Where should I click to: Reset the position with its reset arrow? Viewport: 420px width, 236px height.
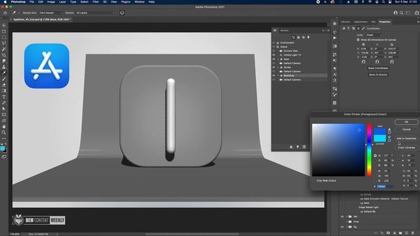pyautogui.click(x=364, y=62)
